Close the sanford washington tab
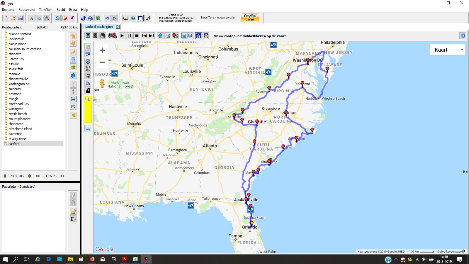469x264 pixels. tap(118, 27)
